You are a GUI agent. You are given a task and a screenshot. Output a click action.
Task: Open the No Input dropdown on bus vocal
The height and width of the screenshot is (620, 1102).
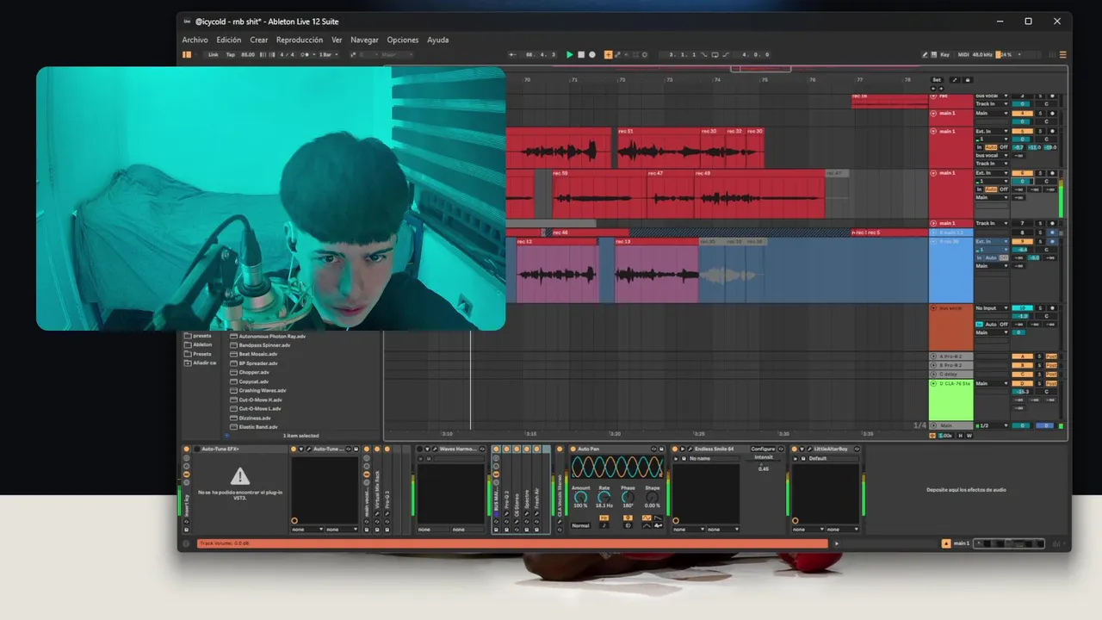click(x=993, y=308)
